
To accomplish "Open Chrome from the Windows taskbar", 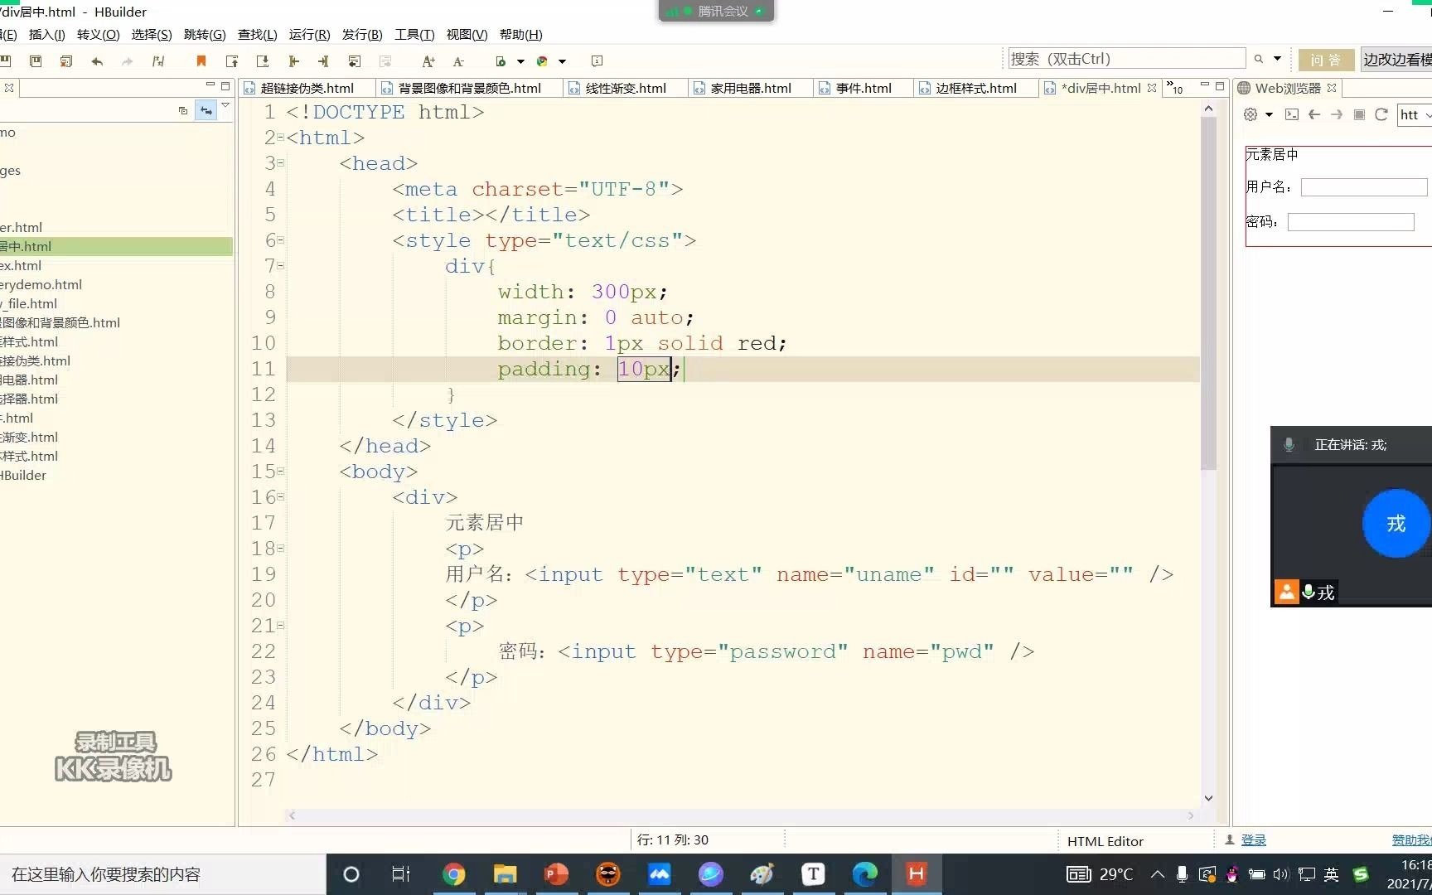I will point(453,873).
